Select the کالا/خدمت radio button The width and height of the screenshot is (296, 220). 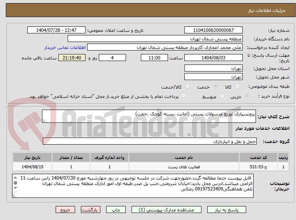[x=187, y=86]
